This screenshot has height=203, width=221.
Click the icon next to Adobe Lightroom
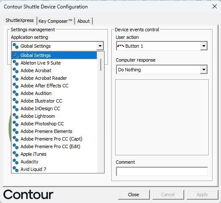tap(16, 116)
